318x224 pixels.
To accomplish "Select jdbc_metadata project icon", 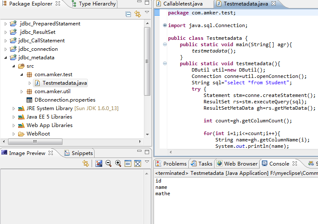I will click(14, 58).
